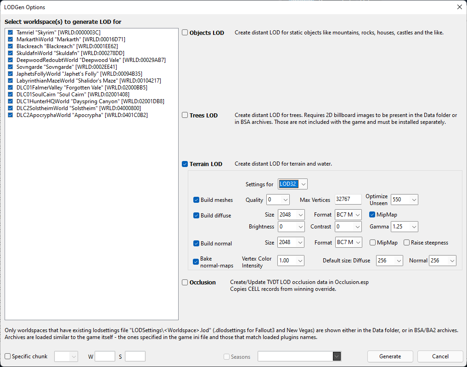Screen dimensions: 467x367
Task: Enable the normal MipMap checkbox
Action: pos(372,243)
